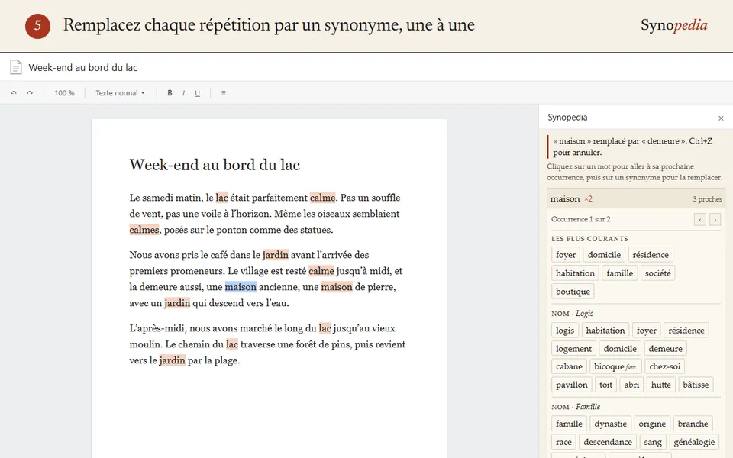Pick logis in the Logis group
The image size is (733, 458).
[565, 331]
